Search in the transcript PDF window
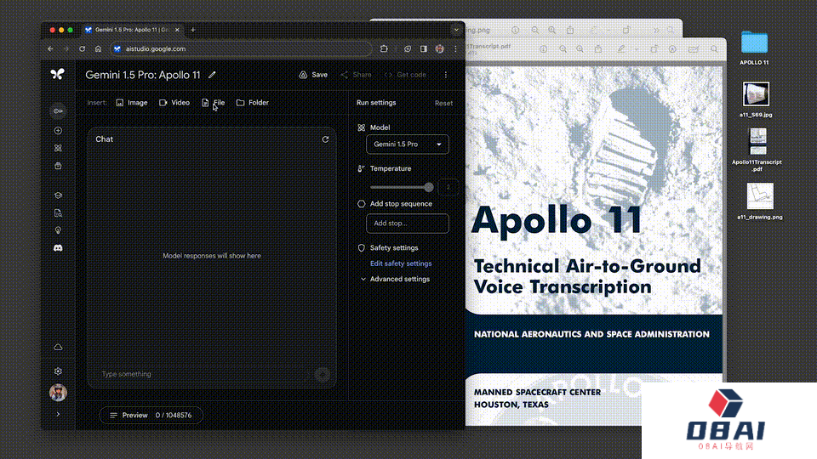The height and width of the screenshot is (459, 817). coord(714,49)
